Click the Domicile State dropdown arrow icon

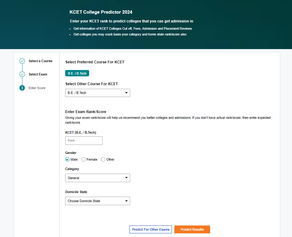(x=127, y=201)
